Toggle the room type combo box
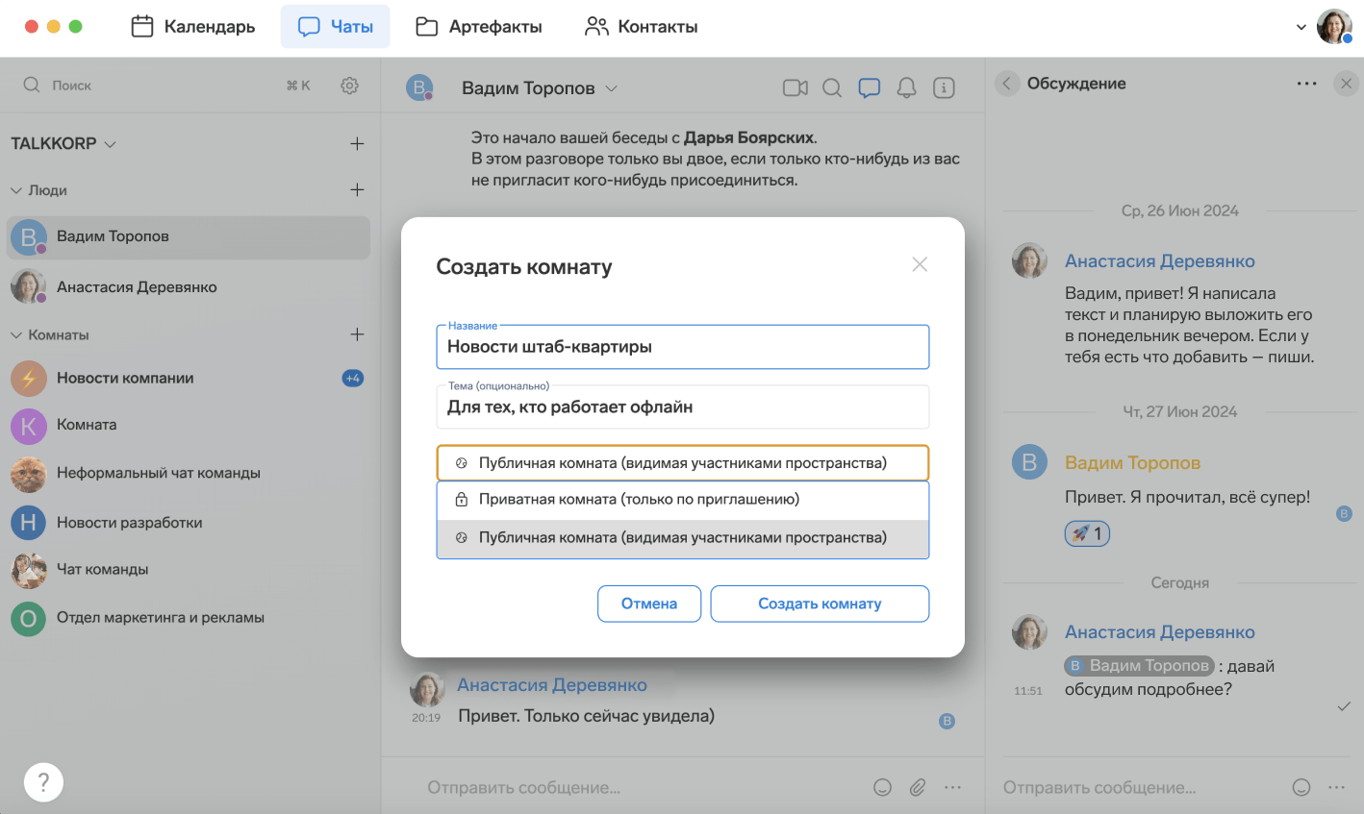Image resolution: width=1364 pixels, height=814 pixels. coord(683,463)
